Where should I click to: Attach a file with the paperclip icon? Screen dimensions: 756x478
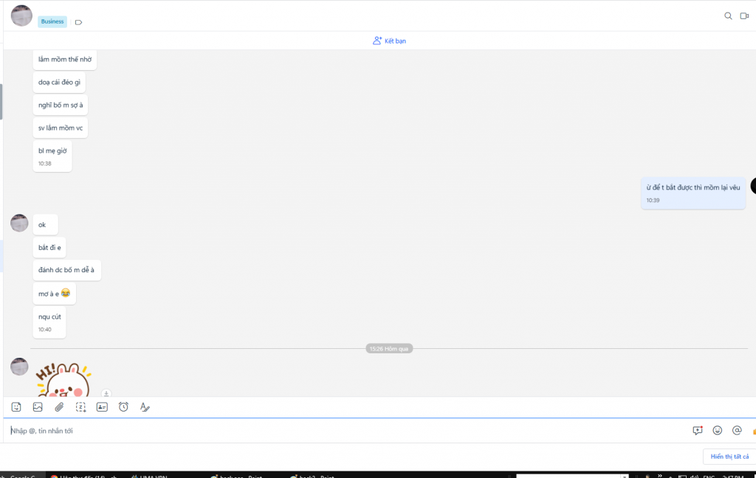(x=59, y=407)
